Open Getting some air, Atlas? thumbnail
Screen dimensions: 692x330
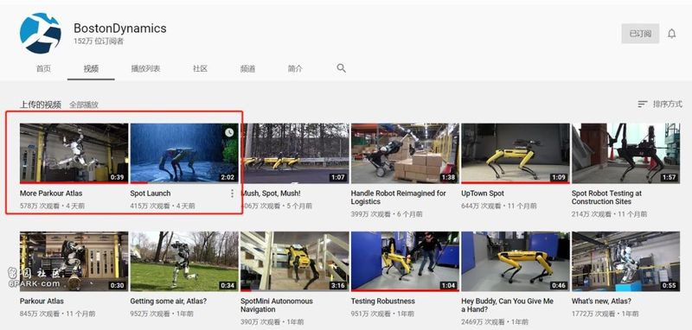tap(184, 261)
